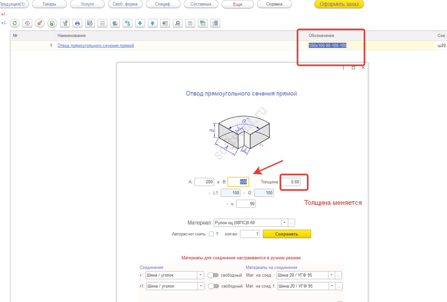
Task: Click the table columns layout icon
Action: pyautogui.click(x=190, y=23)
